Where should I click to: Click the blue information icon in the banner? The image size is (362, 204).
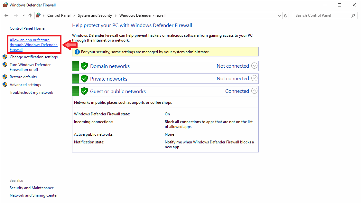pos(77,52)
